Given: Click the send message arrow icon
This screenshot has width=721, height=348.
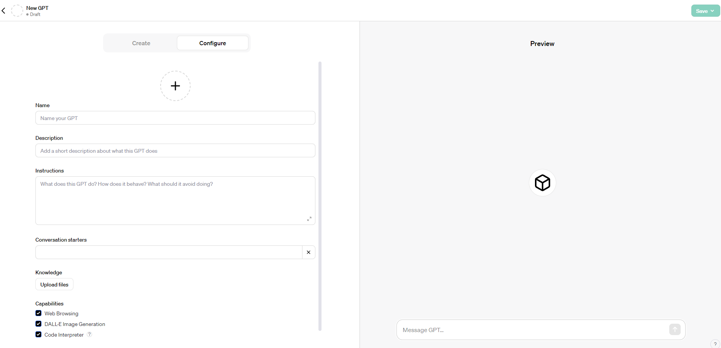Looking at the screenshot, I should (675, 329).
